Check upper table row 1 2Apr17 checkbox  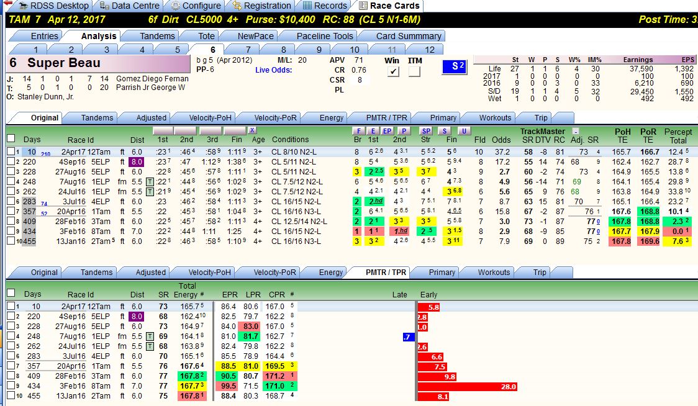coord(11,151)
